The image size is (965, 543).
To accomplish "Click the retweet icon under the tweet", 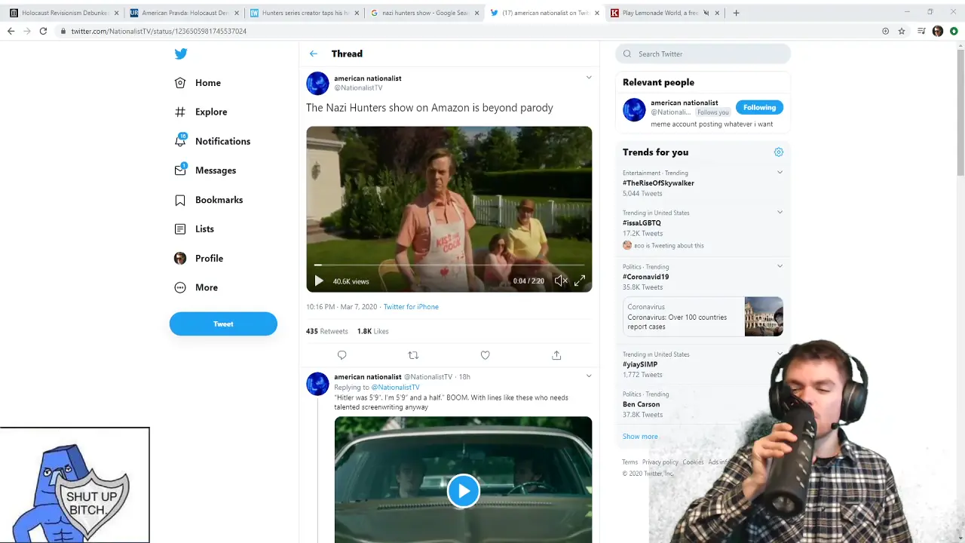I will click(x=413, y=355).
